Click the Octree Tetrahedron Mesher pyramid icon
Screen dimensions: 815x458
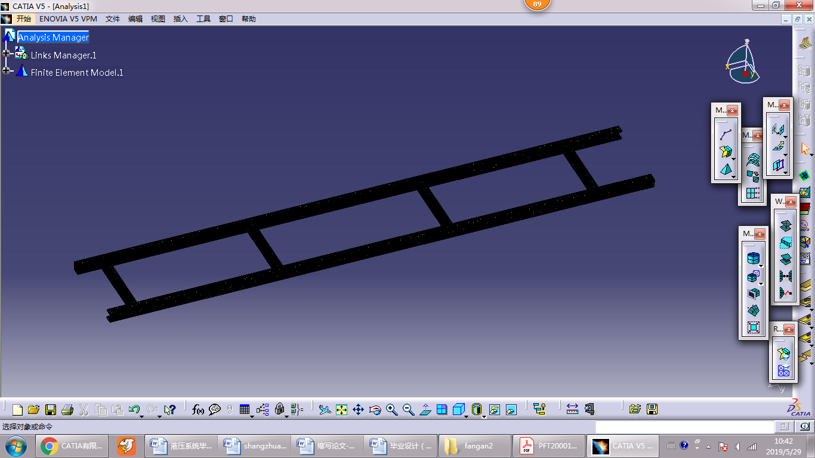tap(726, 169)
